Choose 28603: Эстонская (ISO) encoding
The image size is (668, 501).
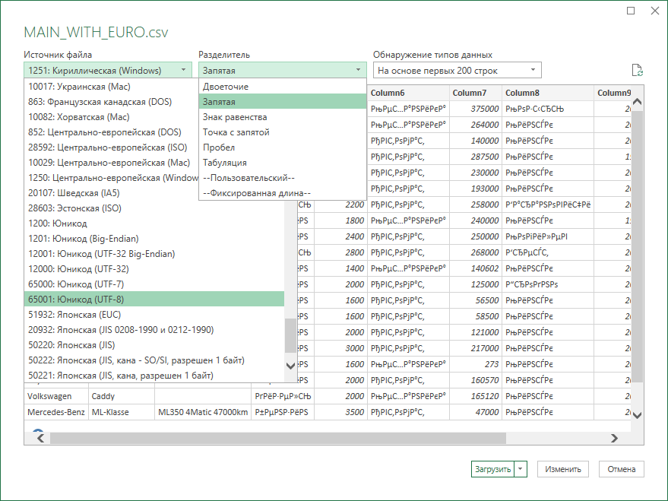[154, 208]
